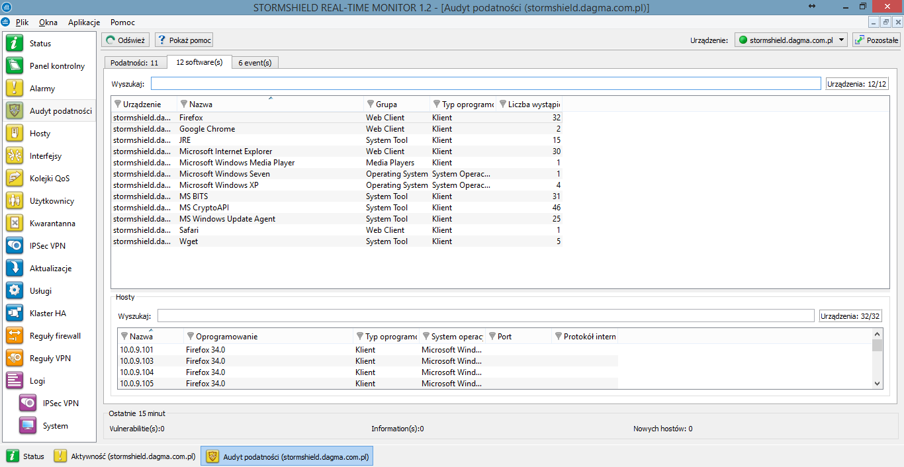Screen dimensions: 904x467
Task: Select the MS CryptoAPI row
Action: coord(337,208)
